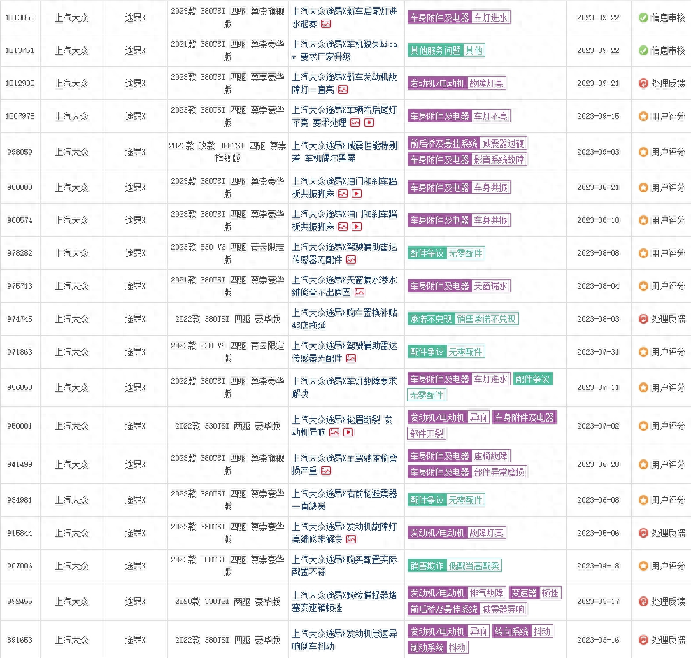The height and width of the screenshot is (658, 691).
Task: Select 车灯进水 tag in row 1013853
Action: 490,17
